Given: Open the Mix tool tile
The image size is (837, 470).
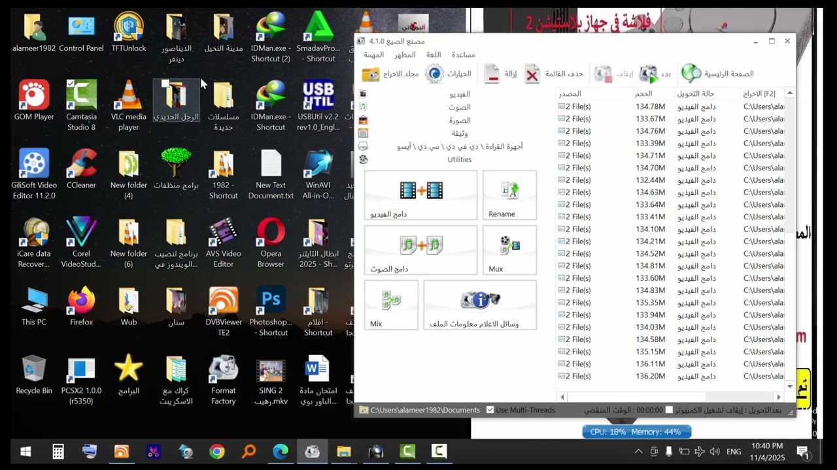Looking at the screenshot, I should point(391,305).
